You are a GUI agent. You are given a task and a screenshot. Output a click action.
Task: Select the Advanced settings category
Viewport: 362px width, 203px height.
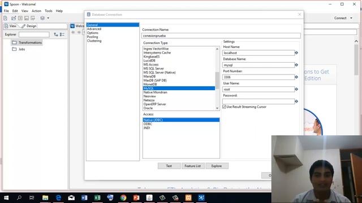94,29
